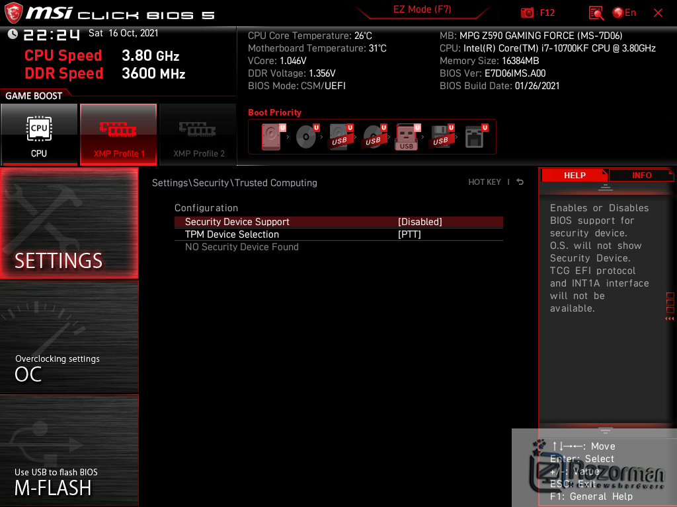Select the hard disk boot priority device
677x507 pixels.
tap(272, 137)
